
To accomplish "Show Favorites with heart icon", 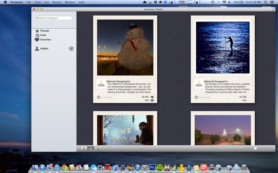I will 43,39.
